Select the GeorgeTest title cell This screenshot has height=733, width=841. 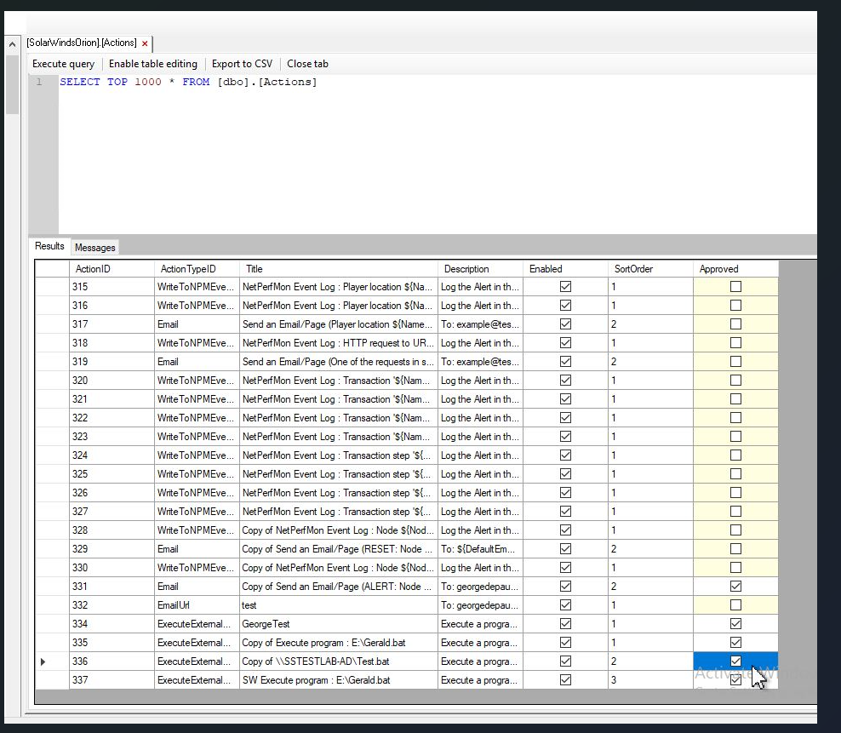click(x=266, y=624)
